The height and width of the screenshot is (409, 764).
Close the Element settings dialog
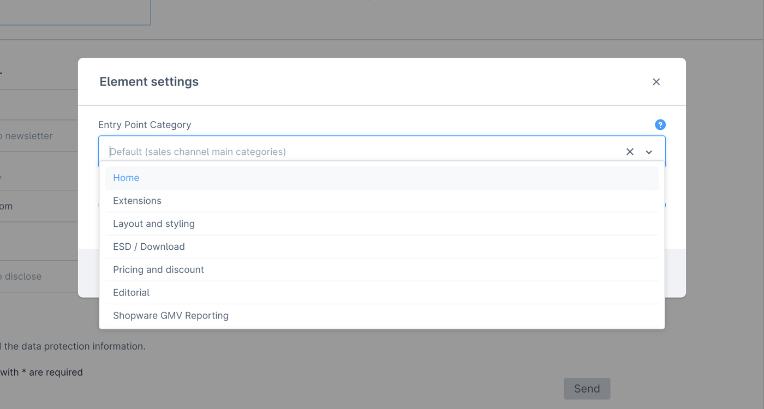(656, 82)
